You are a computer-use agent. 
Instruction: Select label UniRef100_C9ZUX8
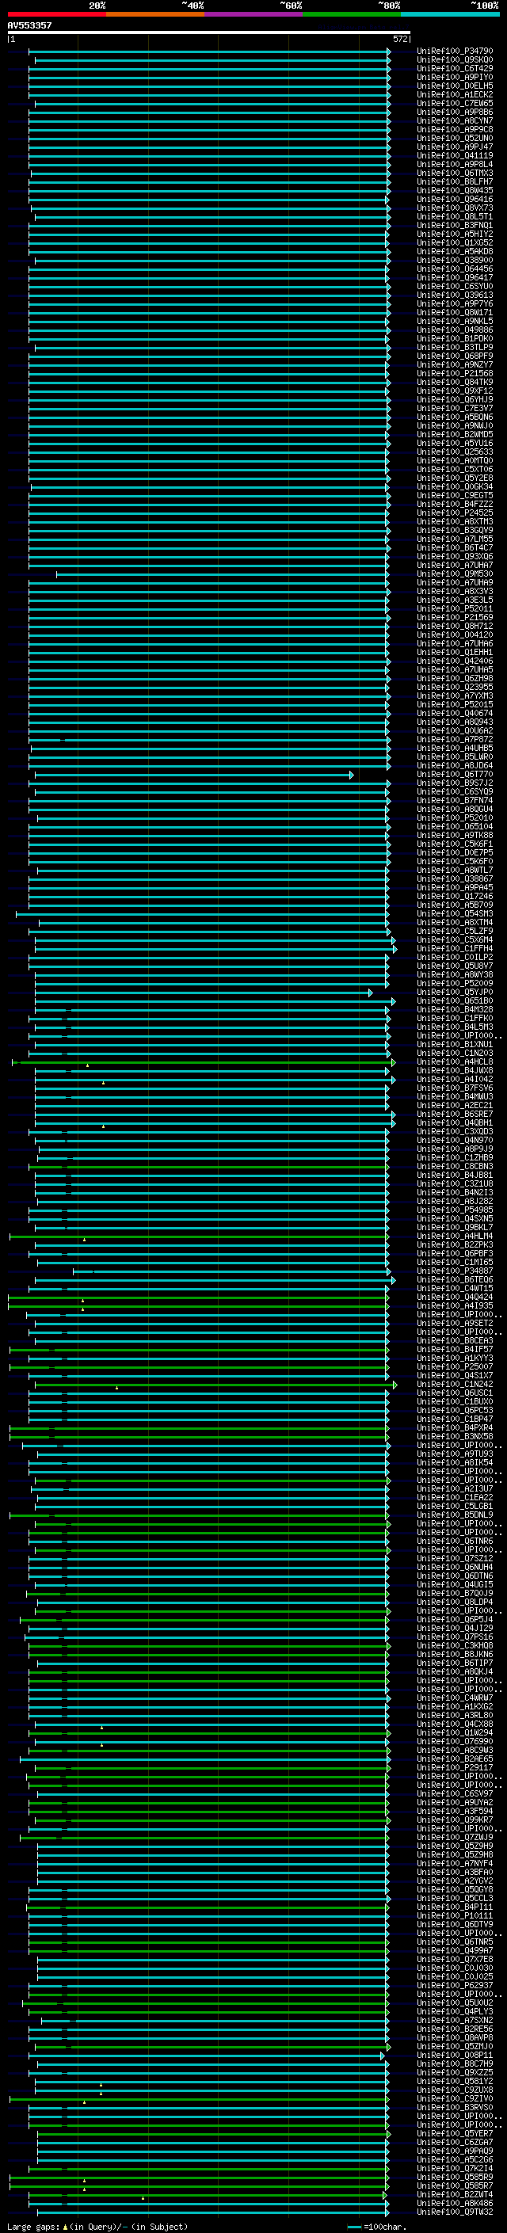[455, 2089]
